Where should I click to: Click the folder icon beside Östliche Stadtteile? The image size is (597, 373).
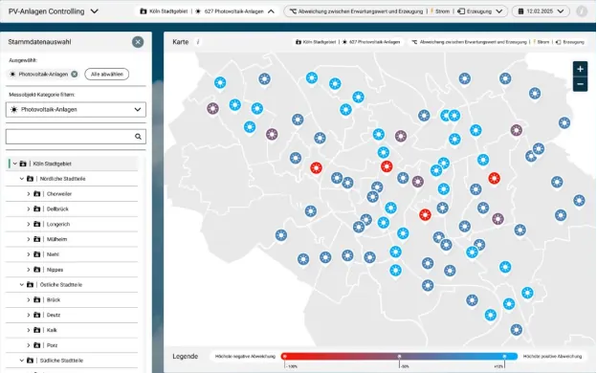30,285
